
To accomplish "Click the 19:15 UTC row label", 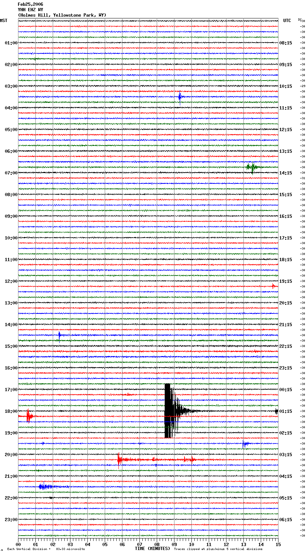I will point(286,281).
